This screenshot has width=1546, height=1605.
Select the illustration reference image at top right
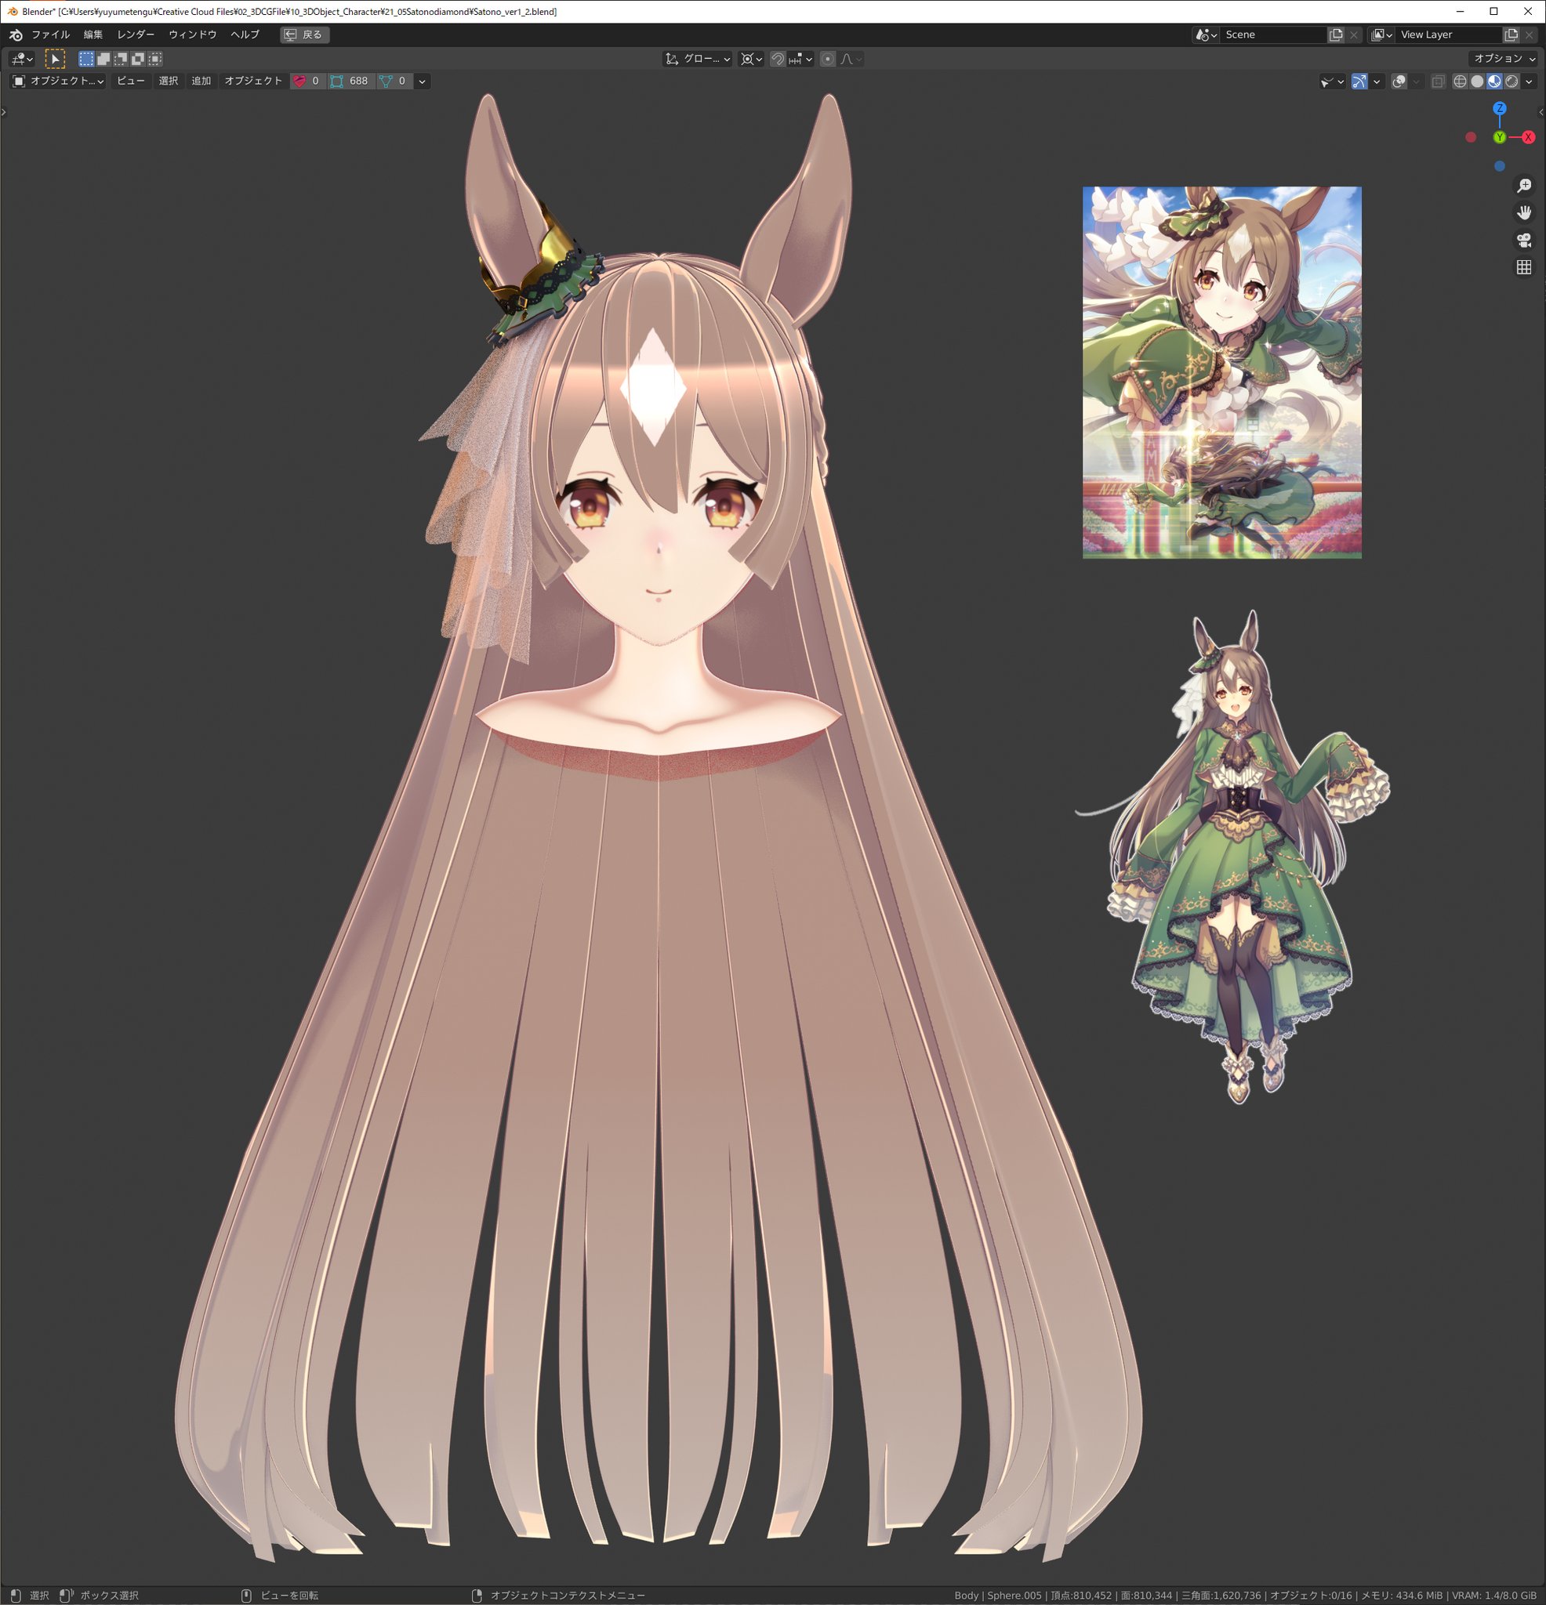pos(1221,372)
